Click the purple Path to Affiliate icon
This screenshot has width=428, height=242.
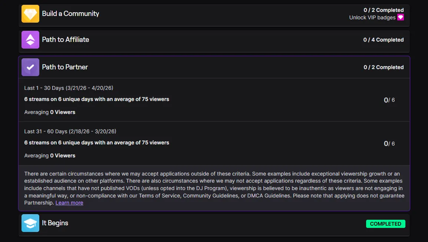(x=30, y=40)
